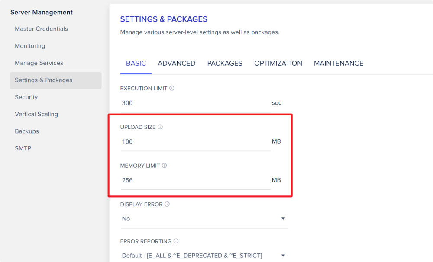Click the MEMORY LIMIT label
This screenshot has height=262, width=433.
coord(140,166)
